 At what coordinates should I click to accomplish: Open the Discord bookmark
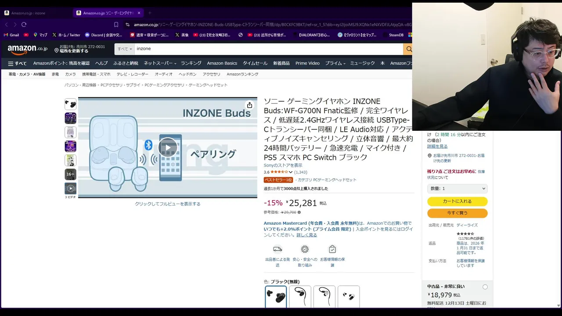(x=104, y=35)
